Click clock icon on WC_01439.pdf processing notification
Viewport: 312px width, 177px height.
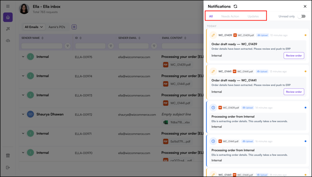(213, 108)
